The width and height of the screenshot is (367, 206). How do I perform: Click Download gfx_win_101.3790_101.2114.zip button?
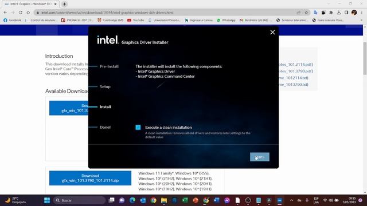click(90, 178)
